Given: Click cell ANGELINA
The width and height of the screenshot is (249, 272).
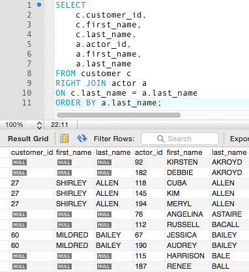Looking at the screenshot, I should point(185,214).
